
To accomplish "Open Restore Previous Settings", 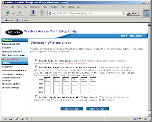I will [11, 79].
